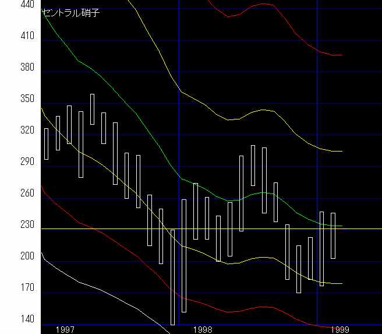382x334 pixels.
Task: Click the セントラル硝子 chart title
Action: tap(70, 12)
